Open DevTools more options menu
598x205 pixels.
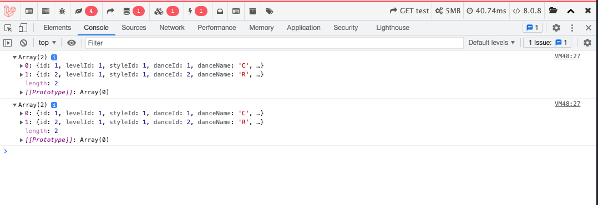point(572,28)
